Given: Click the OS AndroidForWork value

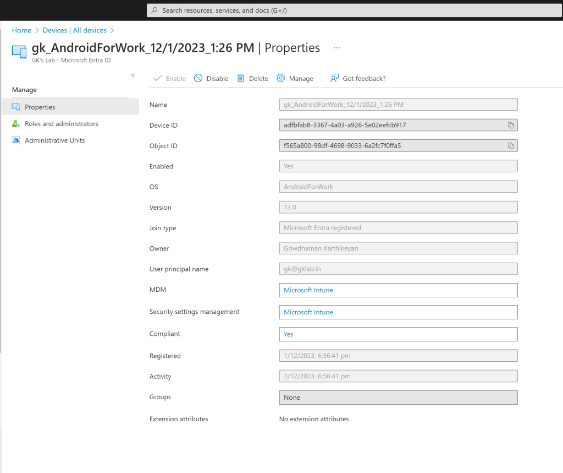Looking at the screenshot, I should click(x=308, y=187).
